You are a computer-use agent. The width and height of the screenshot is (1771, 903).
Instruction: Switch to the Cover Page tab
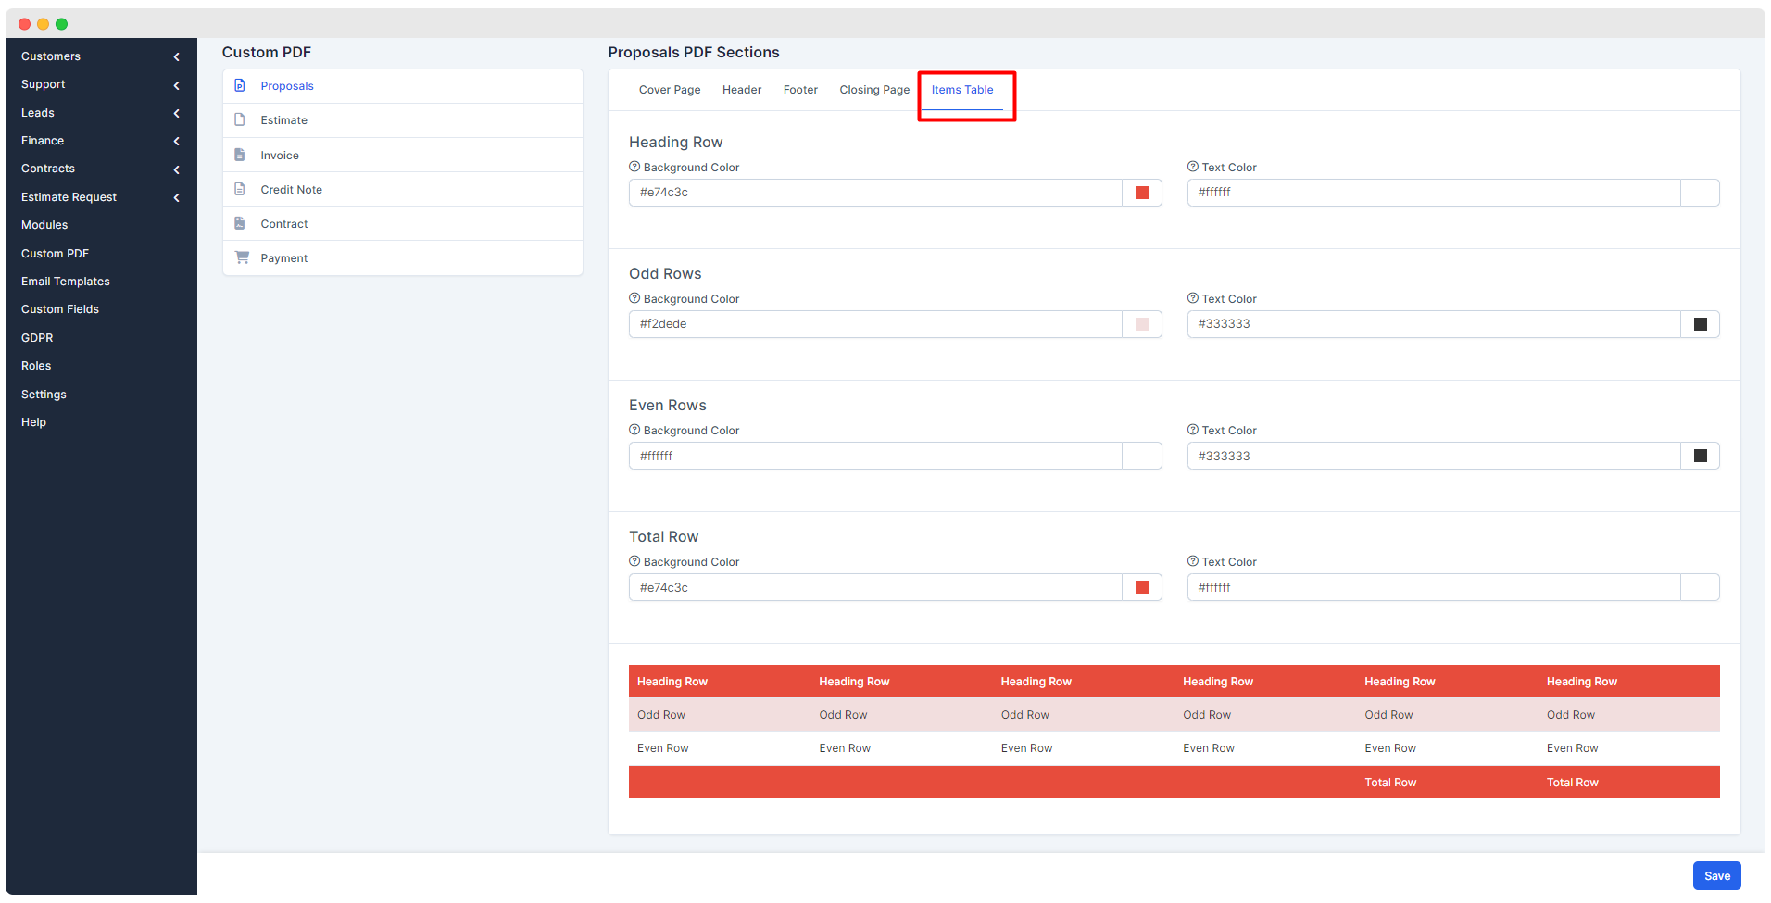[670, 90]
